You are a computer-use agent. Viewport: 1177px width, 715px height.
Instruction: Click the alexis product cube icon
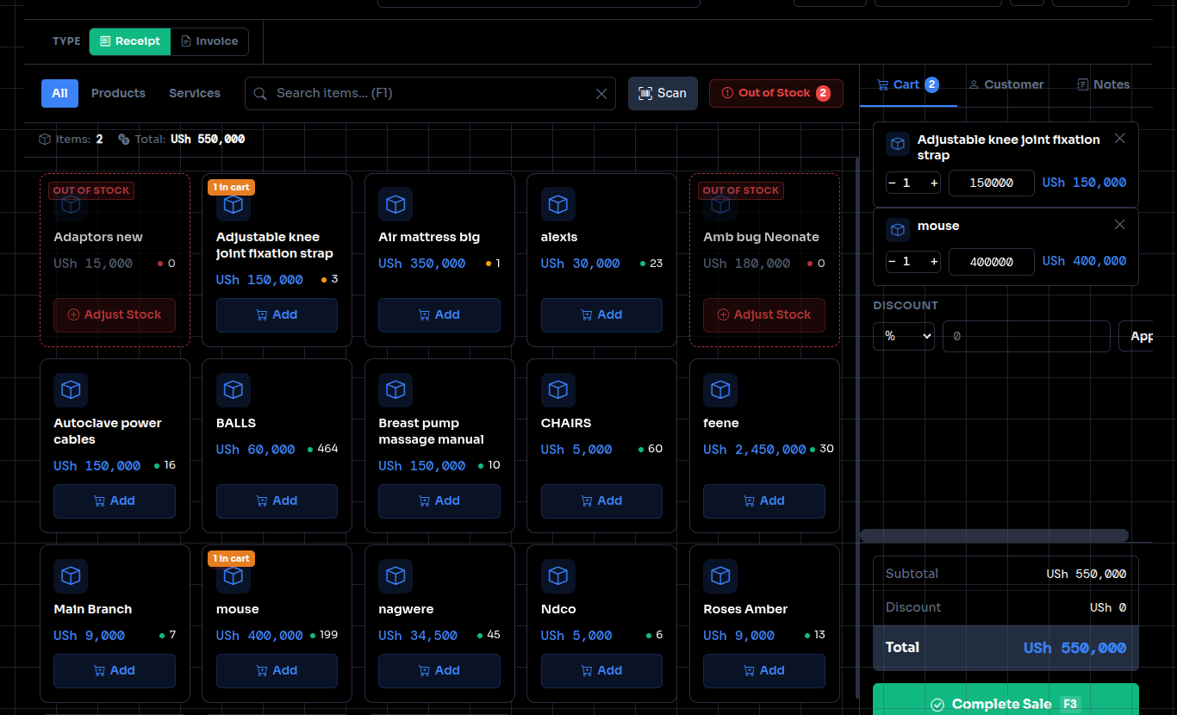coord(558,204)
